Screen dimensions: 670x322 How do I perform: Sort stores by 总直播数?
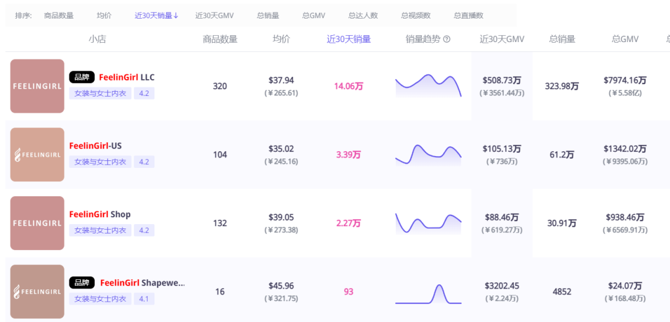[x=468, y=15]
